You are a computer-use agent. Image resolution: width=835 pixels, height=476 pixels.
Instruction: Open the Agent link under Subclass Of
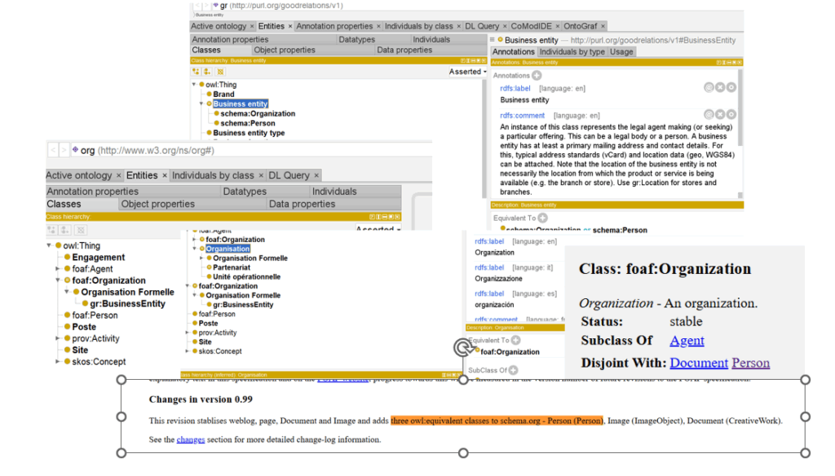[x=687, y=341]
